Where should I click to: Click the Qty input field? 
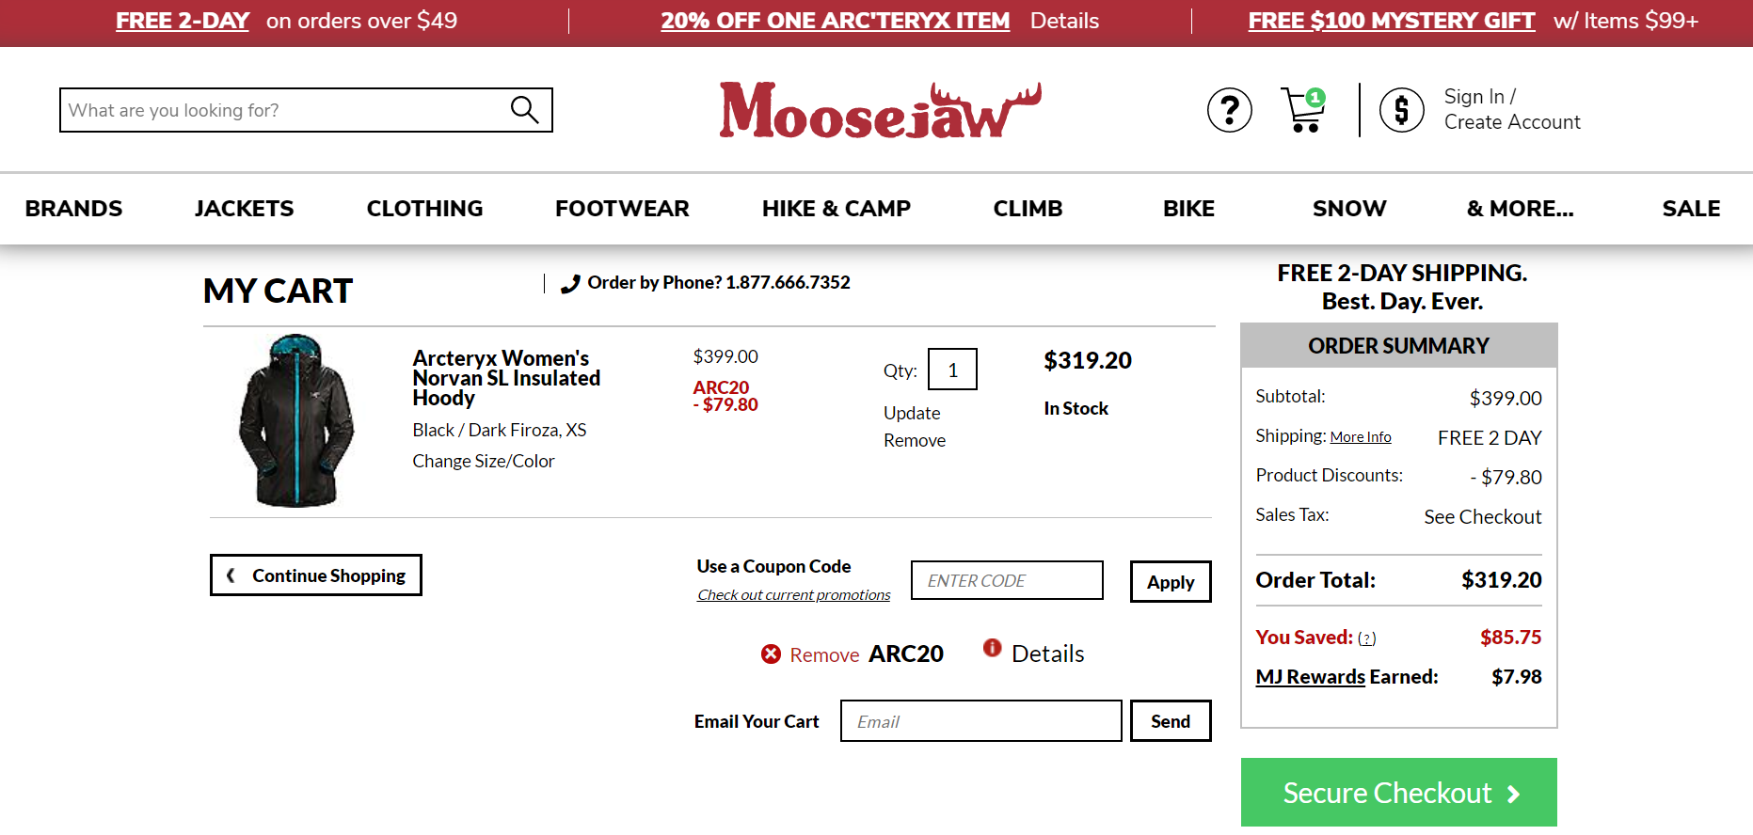(952, 369)
